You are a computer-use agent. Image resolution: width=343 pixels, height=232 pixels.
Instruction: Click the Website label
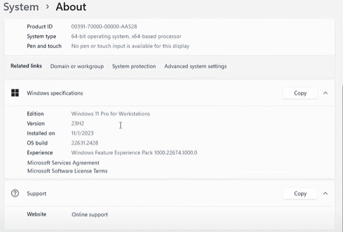[x=37, y=214]
